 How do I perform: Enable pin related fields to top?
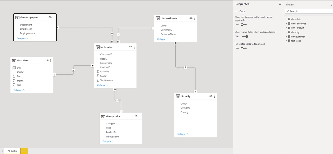coord(244,48)
